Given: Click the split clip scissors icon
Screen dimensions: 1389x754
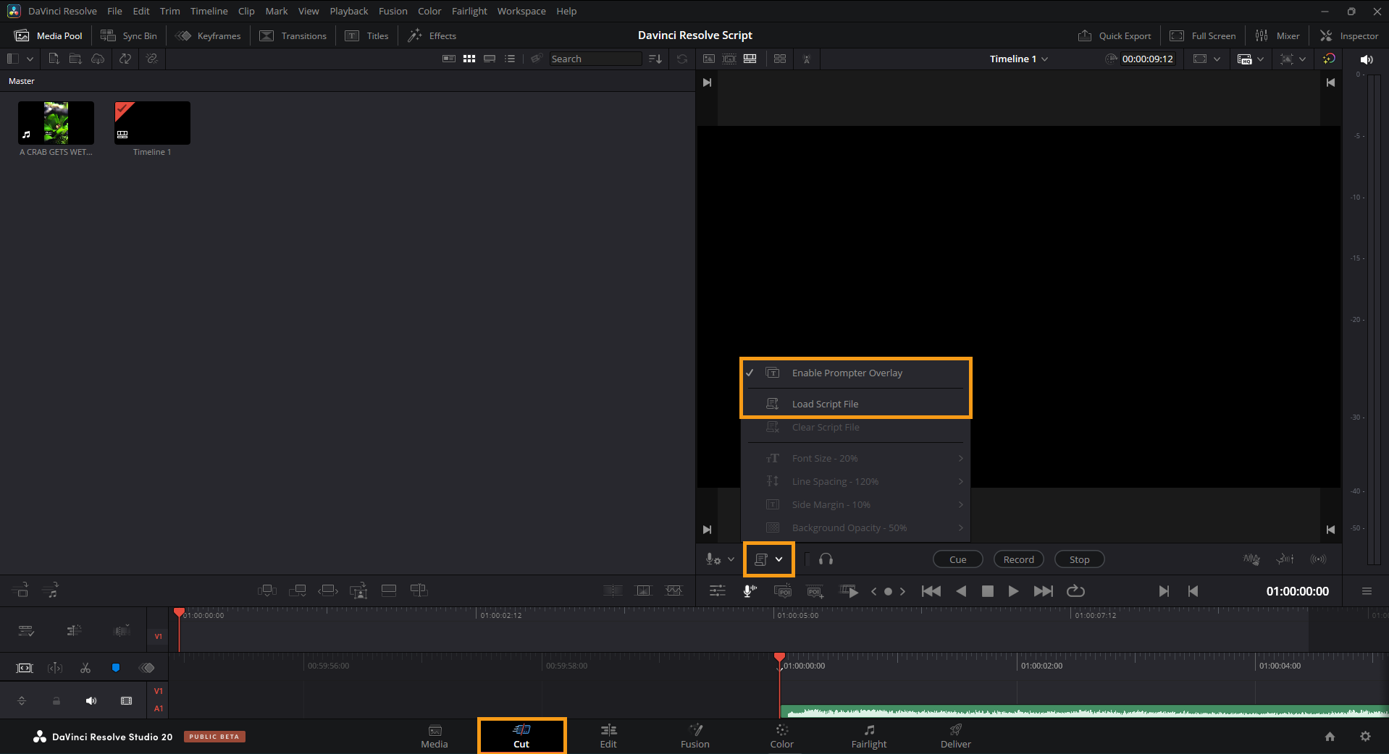Looking at the screenshot, I should coord(85,668).
